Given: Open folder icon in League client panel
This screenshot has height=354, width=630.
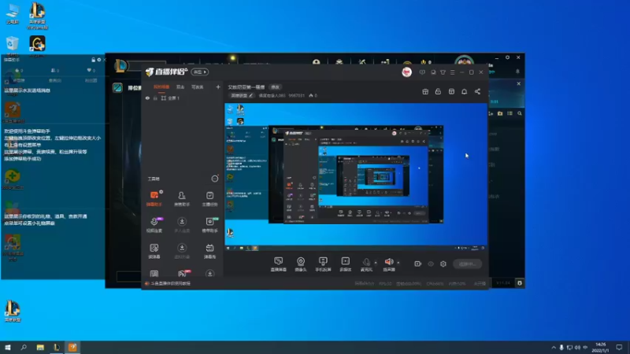Looking at the screenshot, I should [500, 113].
